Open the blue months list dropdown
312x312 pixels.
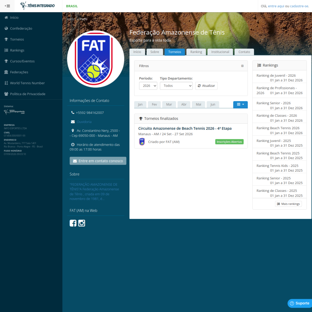(240, 105)
